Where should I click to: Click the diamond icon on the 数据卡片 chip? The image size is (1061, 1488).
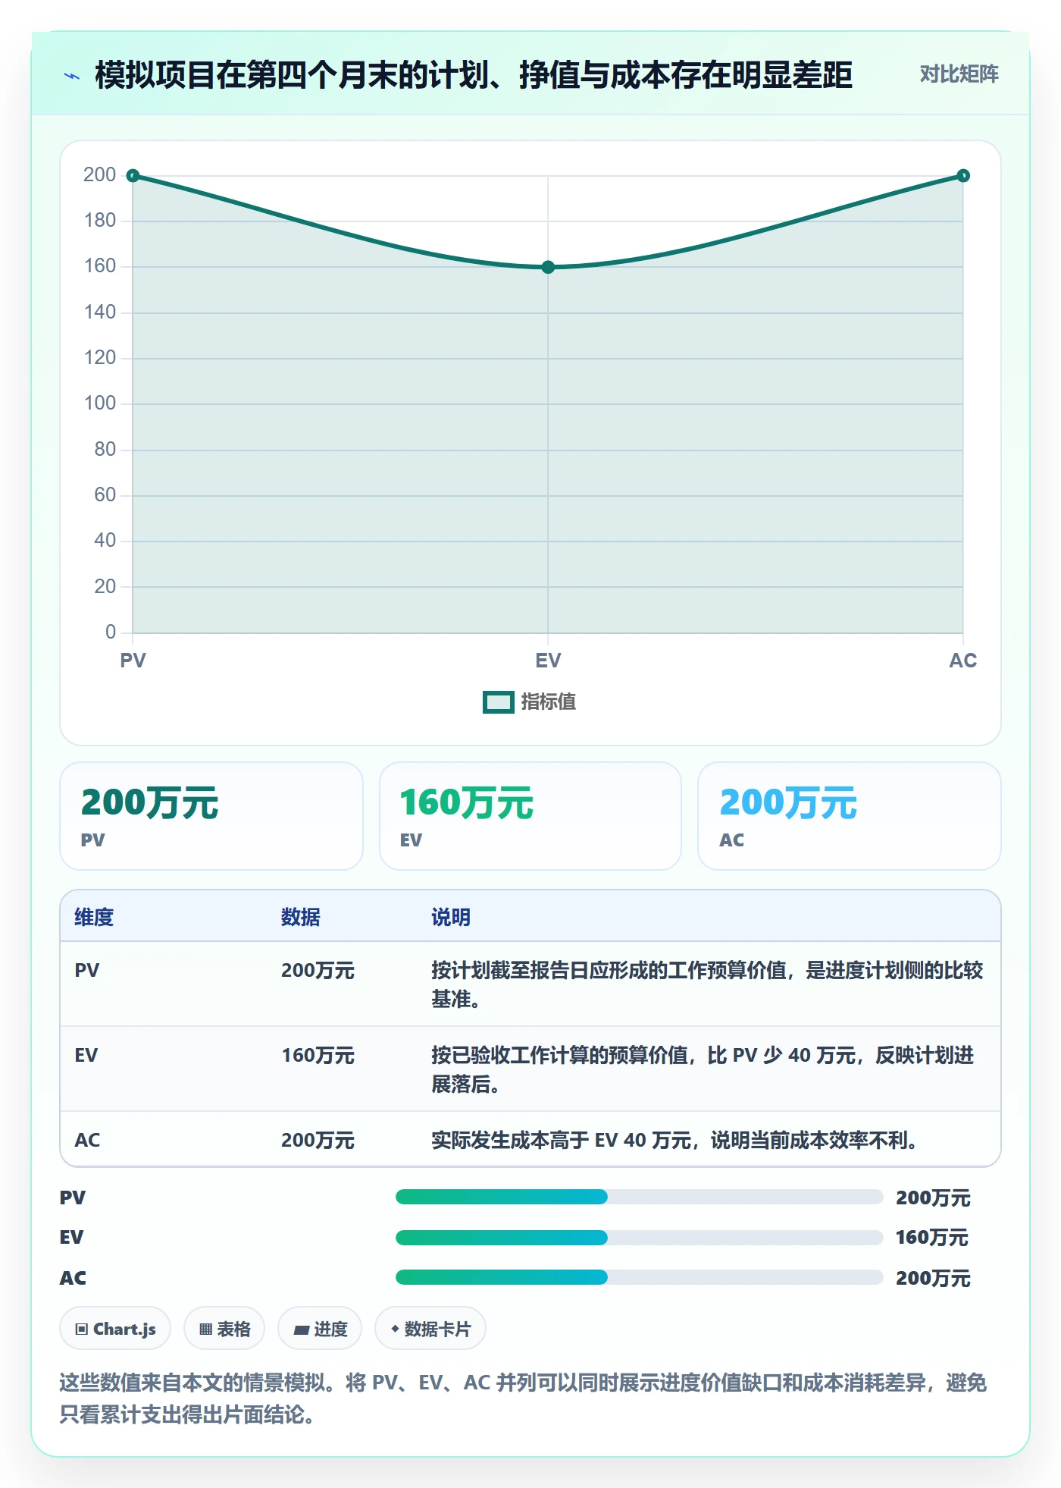395,1329
